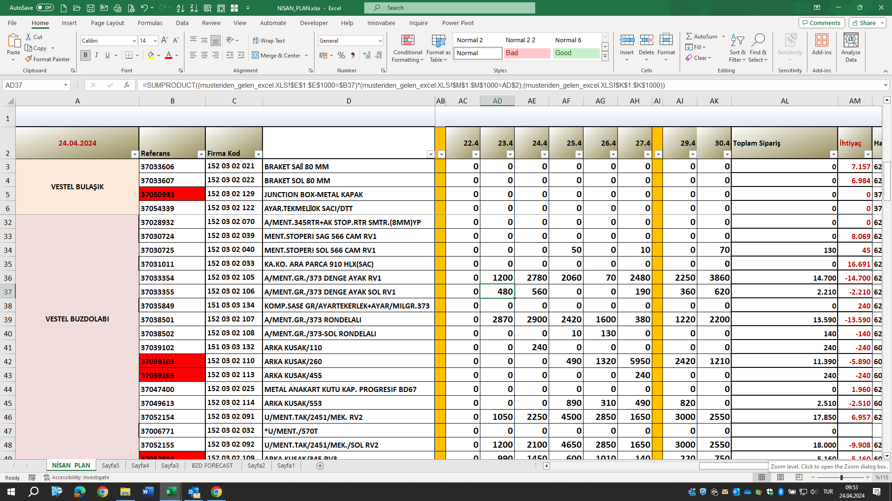Open the Add-ins button
The image size is (892, 501).
(x=822, y=45)
